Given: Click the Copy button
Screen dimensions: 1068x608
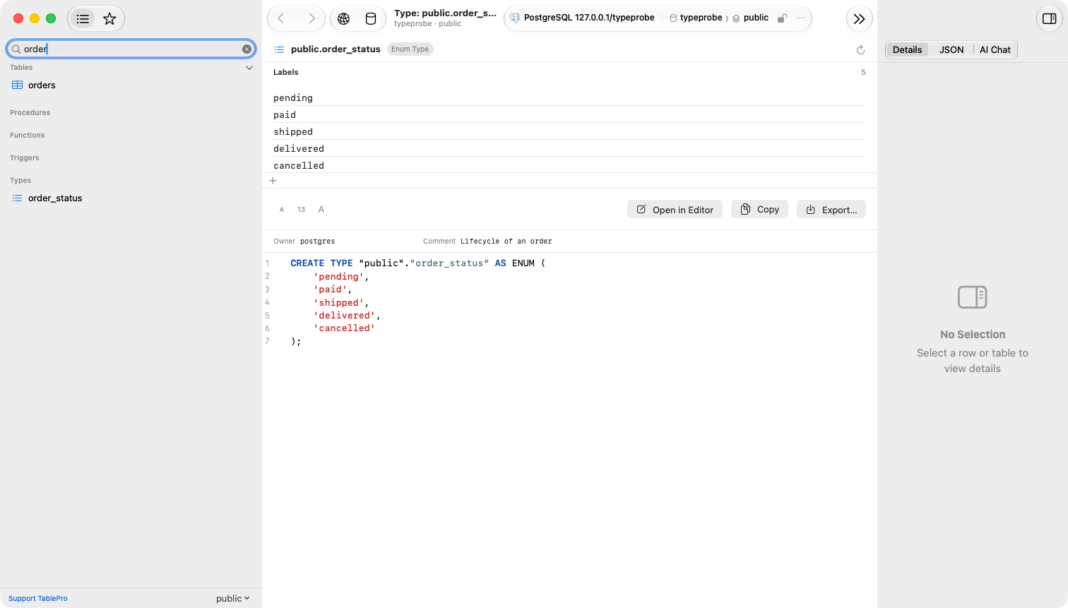Looking at the screenshot, I should click(759, 209).
